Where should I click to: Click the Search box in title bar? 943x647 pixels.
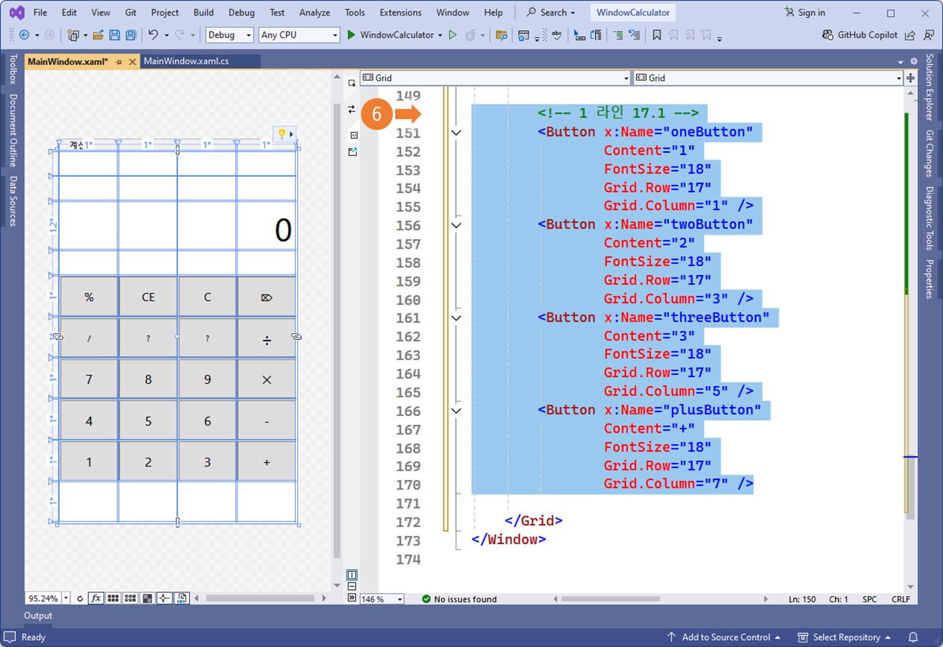point(551,12)
